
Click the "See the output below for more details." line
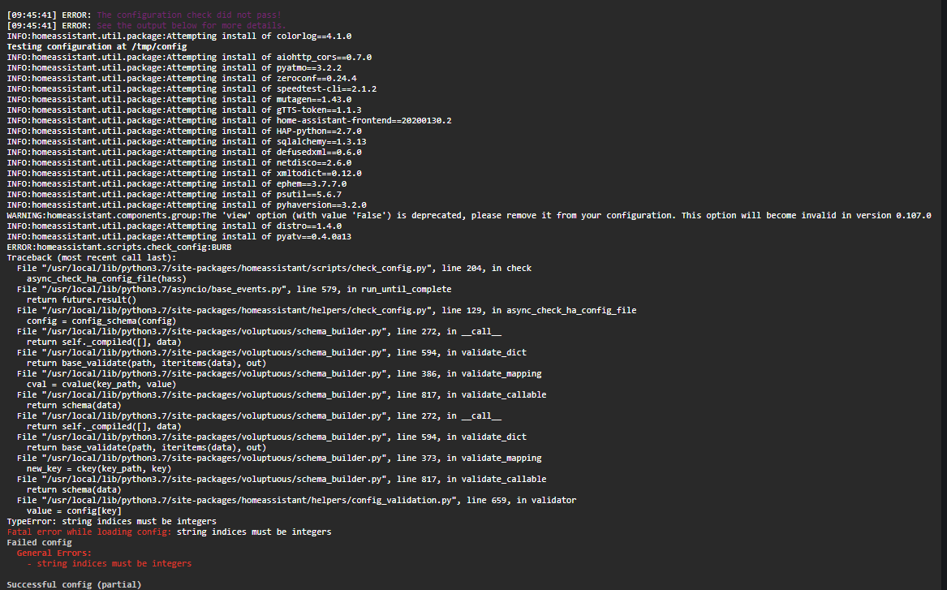(147, 25)
